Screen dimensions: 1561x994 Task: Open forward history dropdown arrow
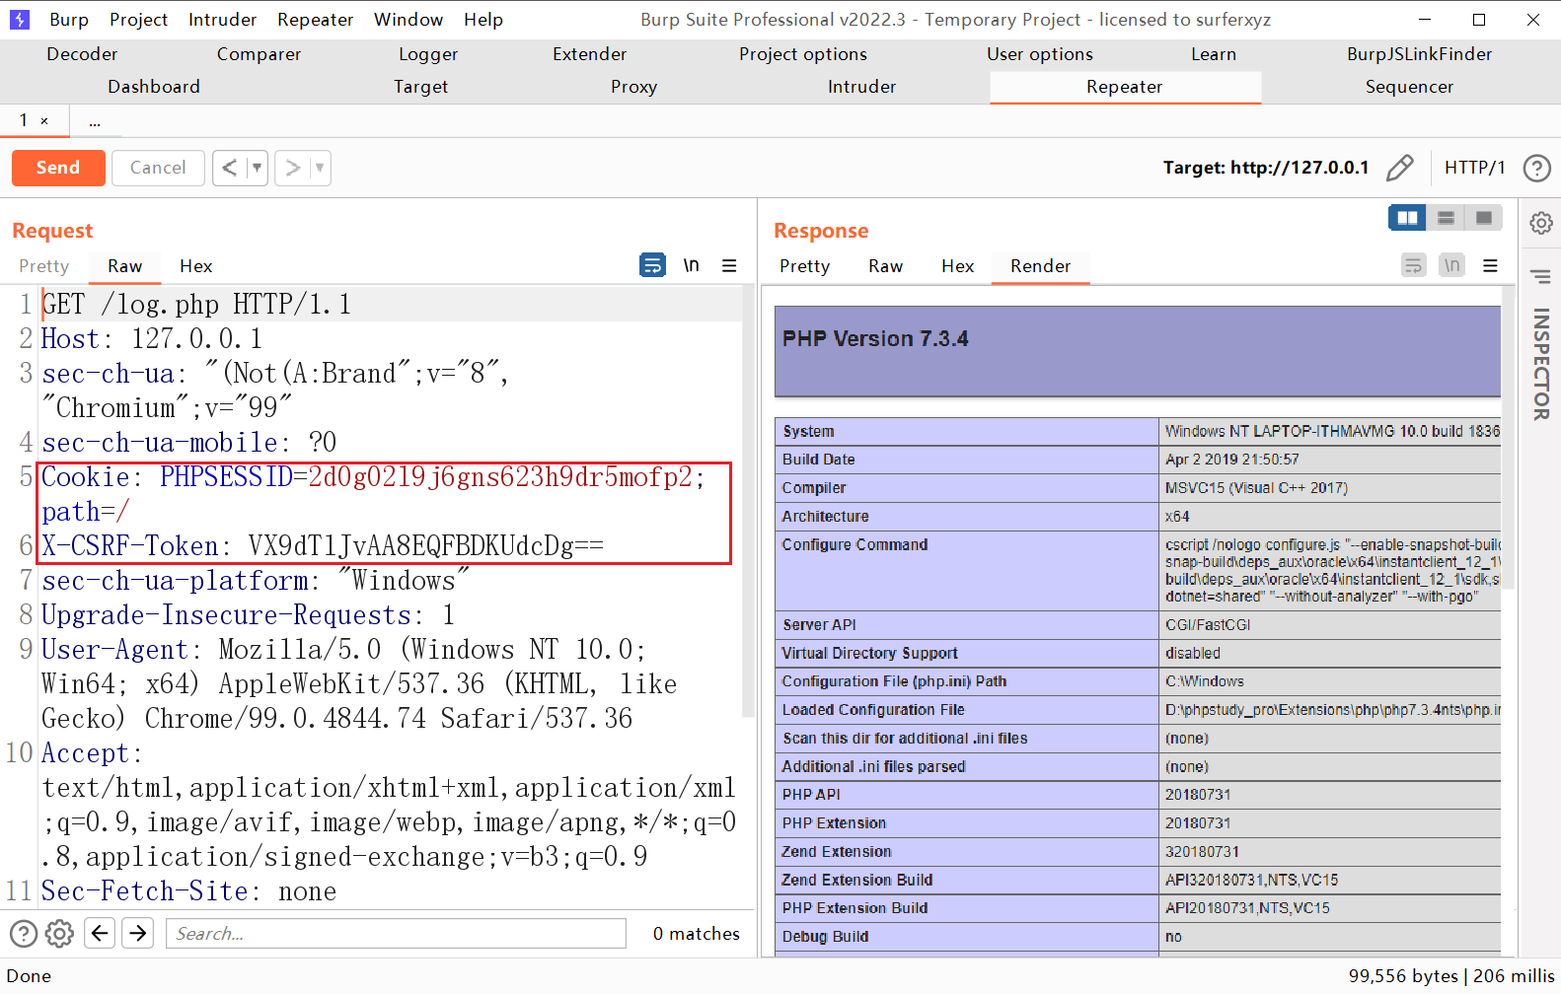[x=320, y=168]
